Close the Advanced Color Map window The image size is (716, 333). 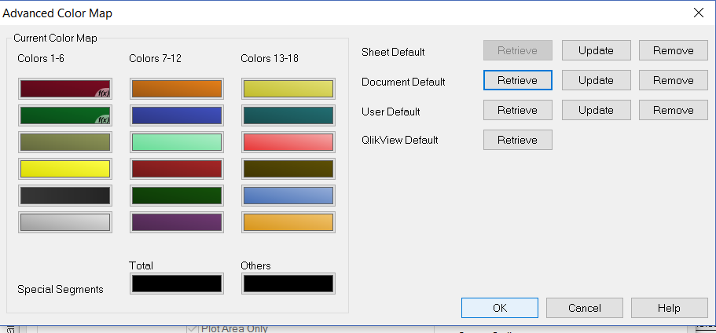pyautogui.click(x=699, y=13)
